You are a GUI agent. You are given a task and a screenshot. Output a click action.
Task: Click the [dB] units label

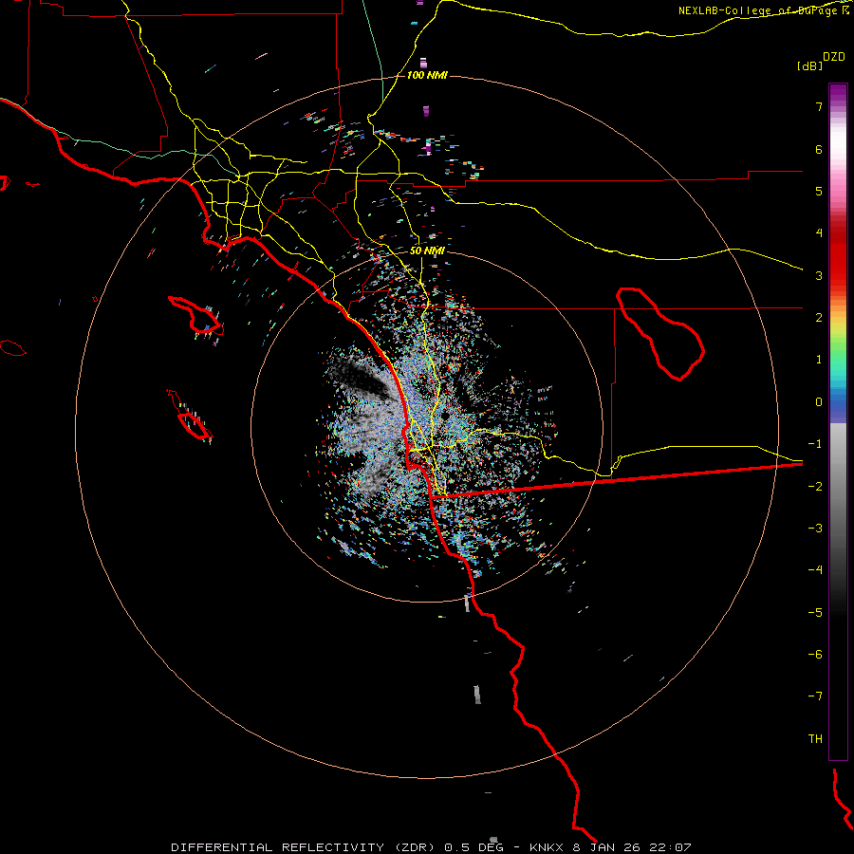810,65
